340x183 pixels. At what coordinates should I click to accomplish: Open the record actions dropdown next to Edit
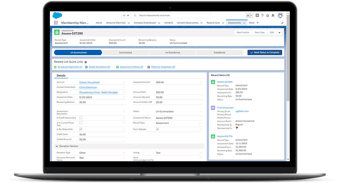279,33
